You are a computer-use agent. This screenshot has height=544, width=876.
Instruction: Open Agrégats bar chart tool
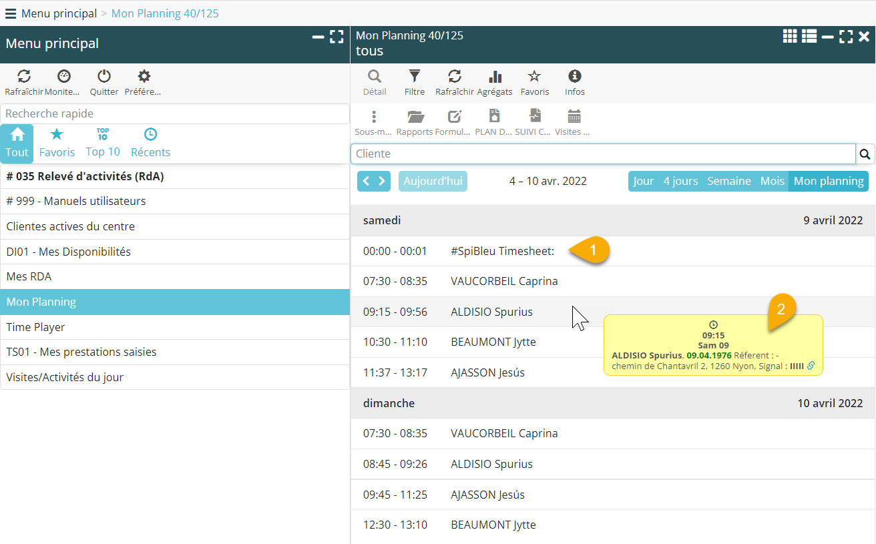(x=495, y=77)
